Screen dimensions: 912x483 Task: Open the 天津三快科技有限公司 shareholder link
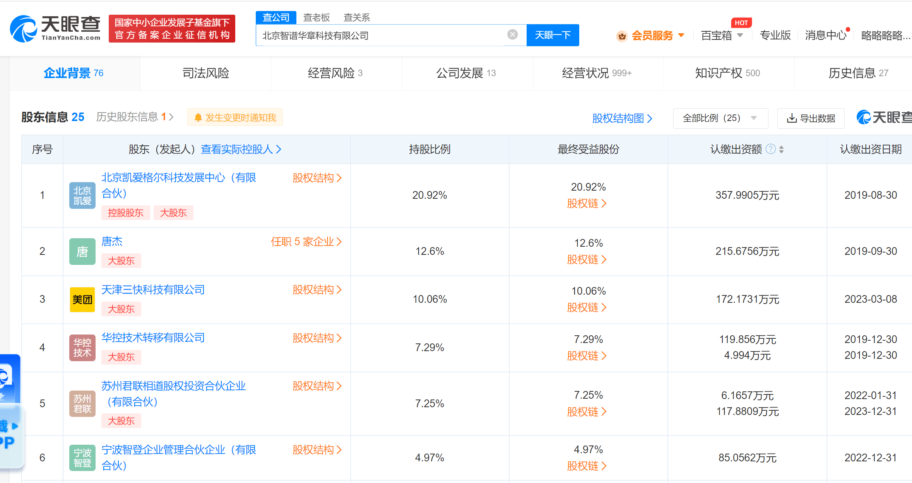pos(153,290)
